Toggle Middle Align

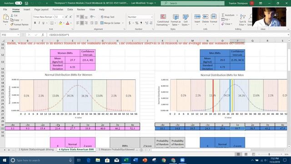coord(82,17)
